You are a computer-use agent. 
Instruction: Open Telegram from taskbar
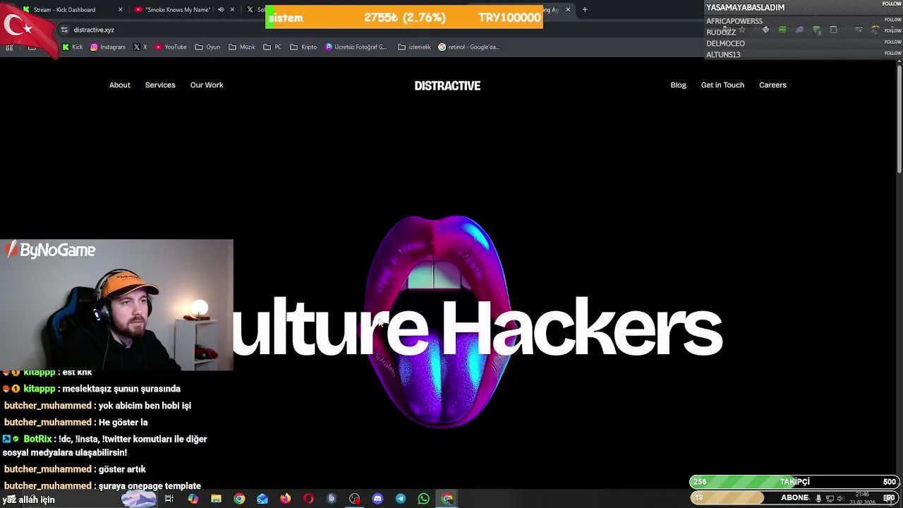point(401,499)
